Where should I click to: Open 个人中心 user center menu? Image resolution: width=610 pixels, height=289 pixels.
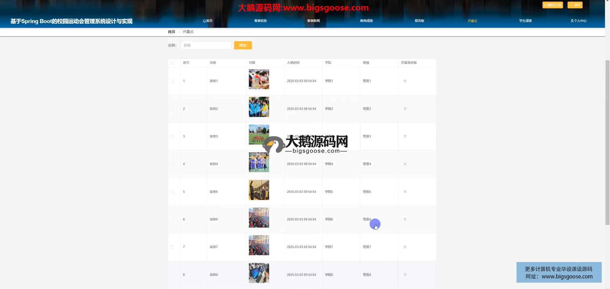click(579, 21)
